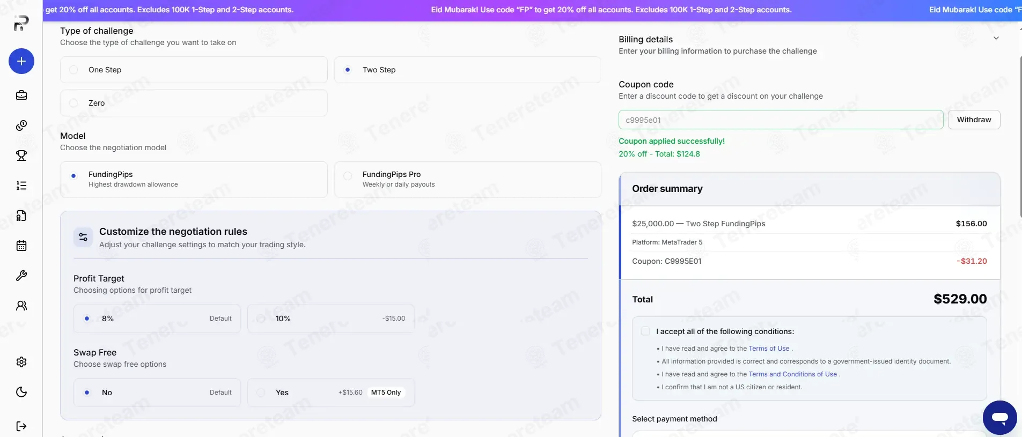The height and width of the screenshot is (437, 1022).
Task: Choose the FundingPips model option
Action: pos(194,180)
